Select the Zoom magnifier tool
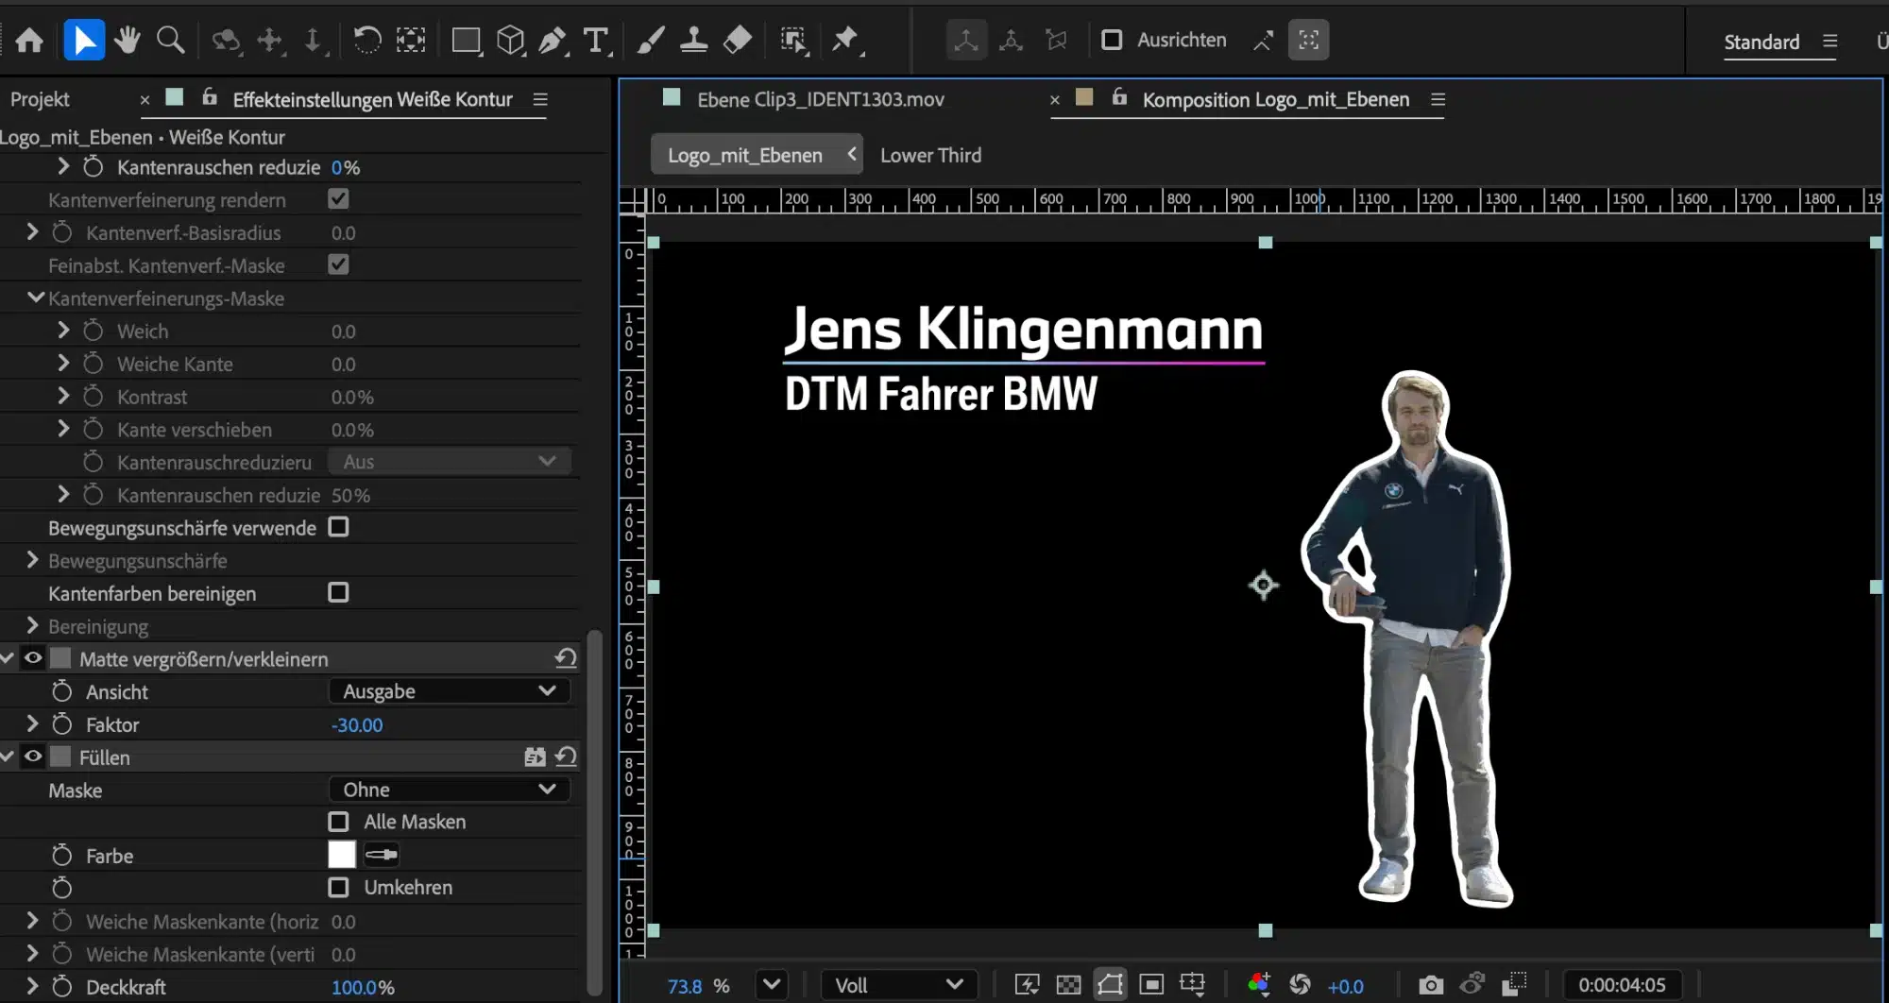Screen dimensions: 1889x1003 coord(171,40)
